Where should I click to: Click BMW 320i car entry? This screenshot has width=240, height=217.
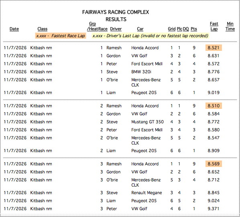pyautogui.click(x=141, y=72)
